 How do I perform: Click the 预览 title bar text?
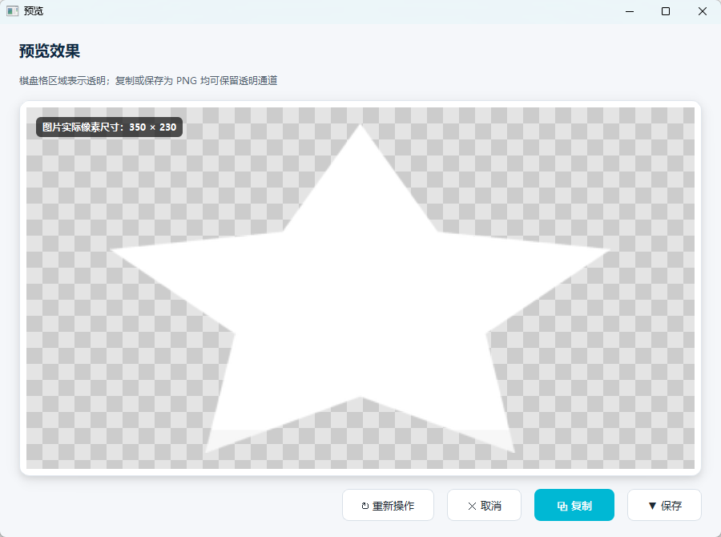[x=34, y=11]
